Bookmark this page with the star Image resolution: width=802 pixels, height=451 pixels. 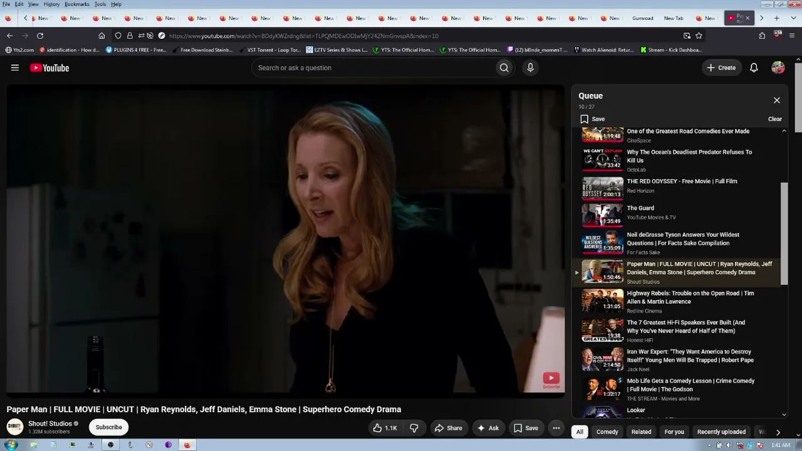click(699, 36)
